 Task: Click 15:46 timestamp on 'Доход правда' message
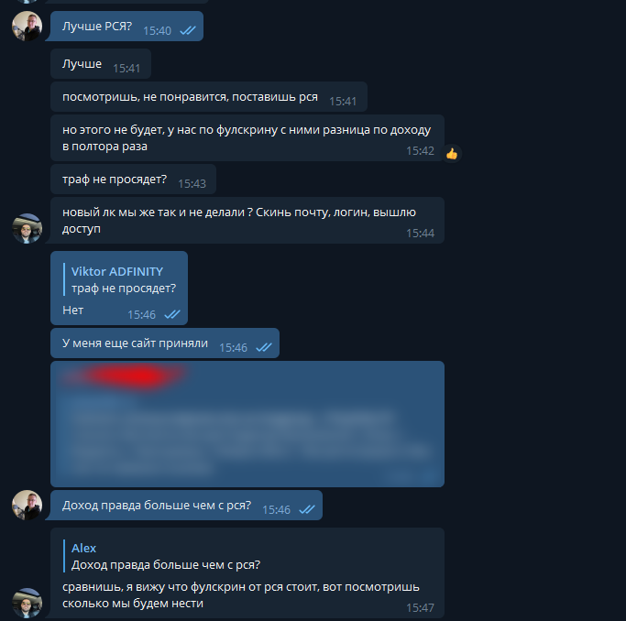pyautogui.click(x=276, y=510)
